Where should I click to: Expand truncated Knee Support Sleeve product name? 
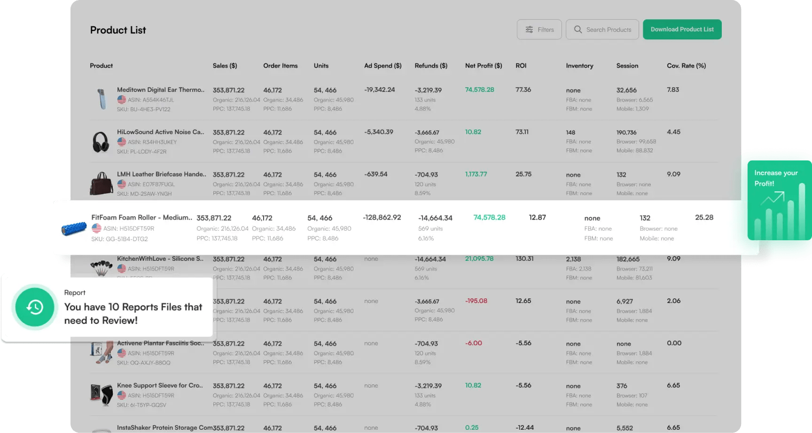(x=160, y=385)
